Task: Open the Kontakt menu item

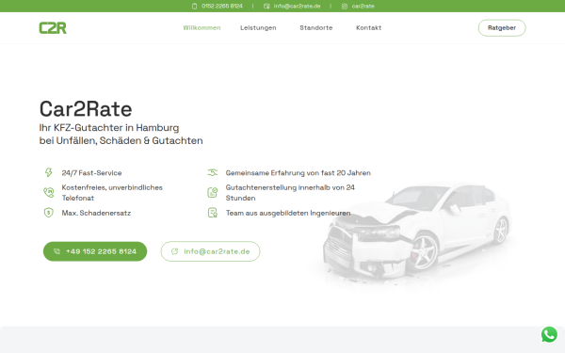Action: coord(368,27)
